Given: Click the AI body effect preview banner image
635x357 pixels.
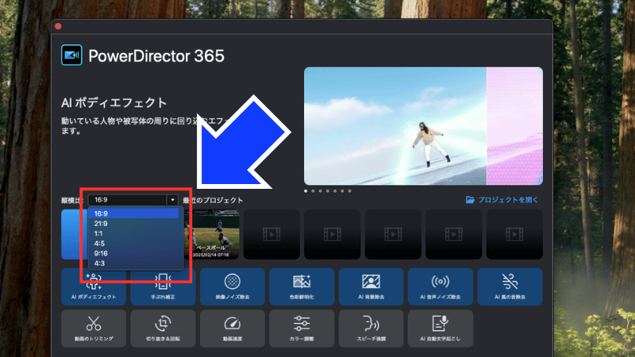Looking at the screenshot, I should [x=423, y=126].
